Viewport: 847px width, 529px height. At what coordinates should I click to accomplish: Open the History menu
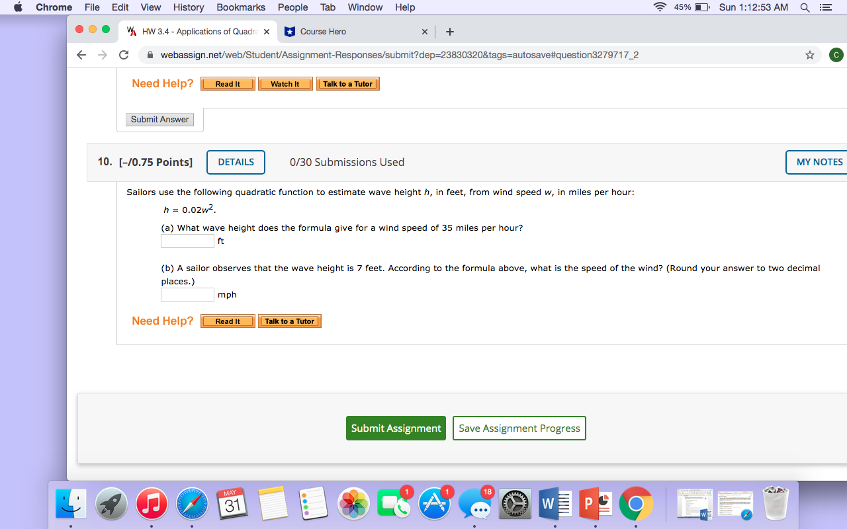click(x=189, y=7)
